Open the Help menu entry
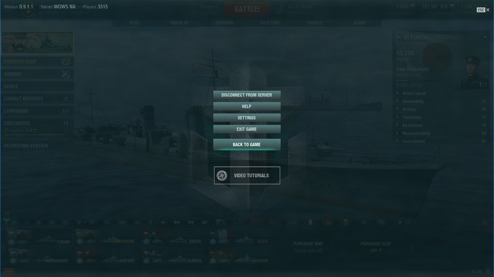Screen dimensions: 494x277 click(x=246, y=106)
